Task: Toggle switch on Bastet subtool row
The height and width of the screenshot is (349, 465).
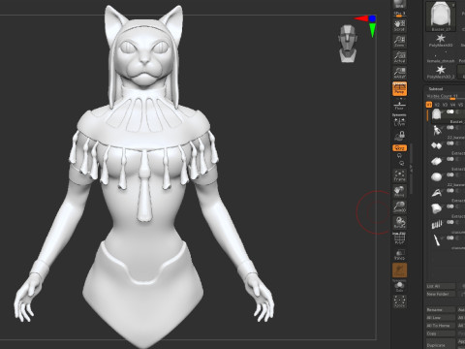Action: 450,111
